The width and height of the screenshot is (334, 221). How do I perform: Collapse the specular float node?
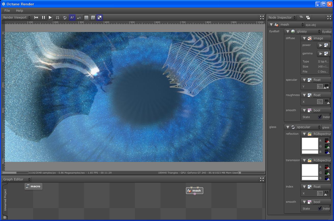point(304,80)
